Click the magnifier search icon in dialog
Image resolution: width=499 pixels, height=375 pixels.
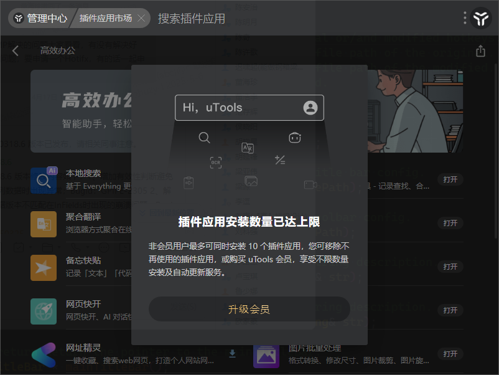(204, 138)
